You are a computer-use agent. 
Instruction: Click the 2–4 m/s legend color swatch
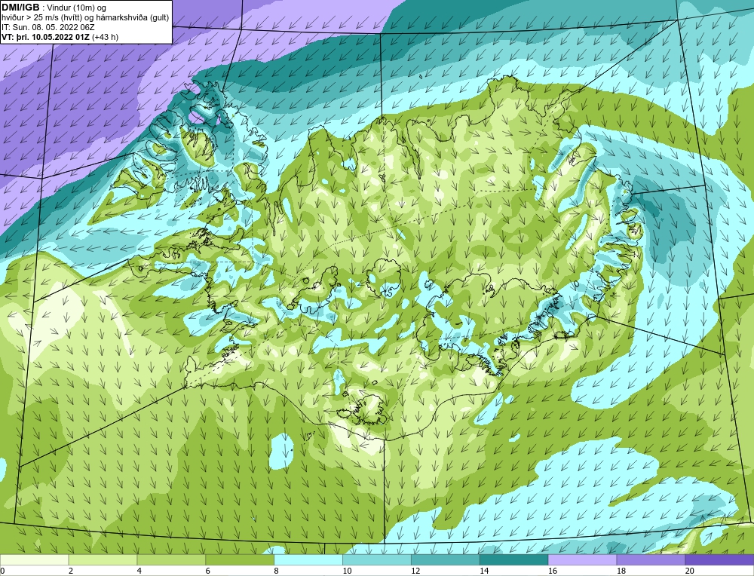tap(103, 559)
